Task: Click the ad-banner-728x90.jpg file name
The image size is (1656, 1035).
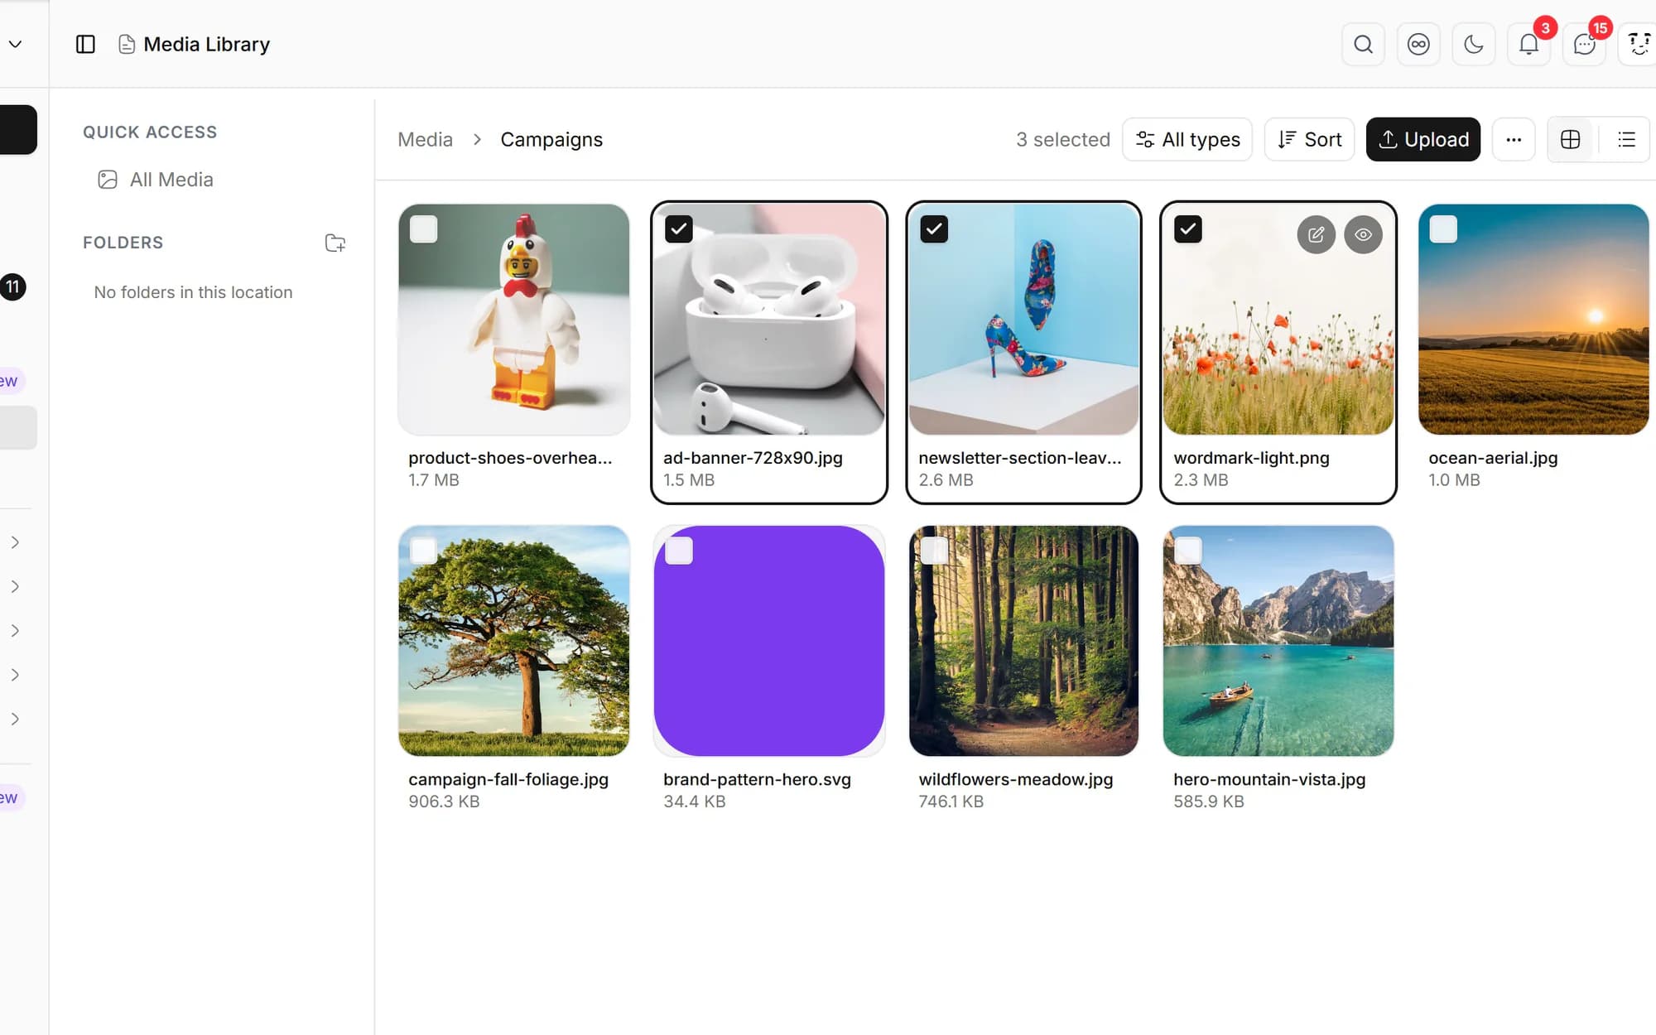Action: click(753, 458)
